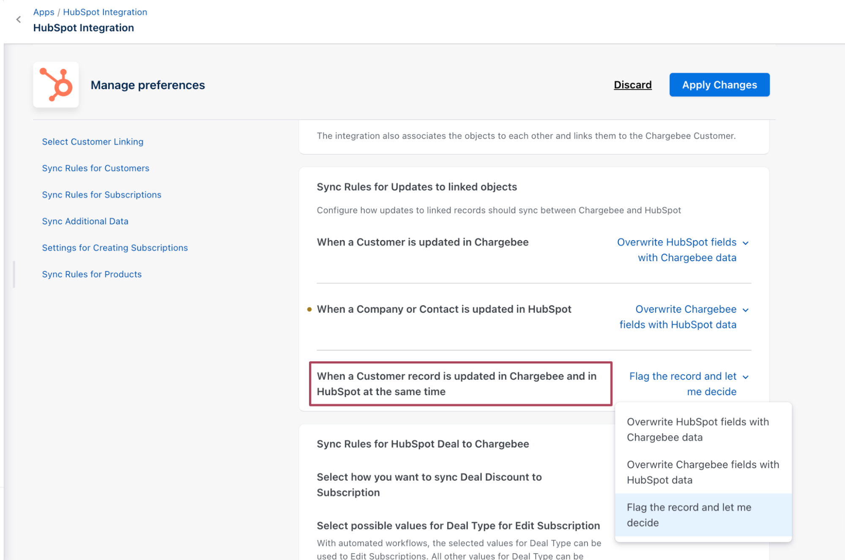Click the Apply Changes button
Viewport: 845px width, 560px height.
719,85
